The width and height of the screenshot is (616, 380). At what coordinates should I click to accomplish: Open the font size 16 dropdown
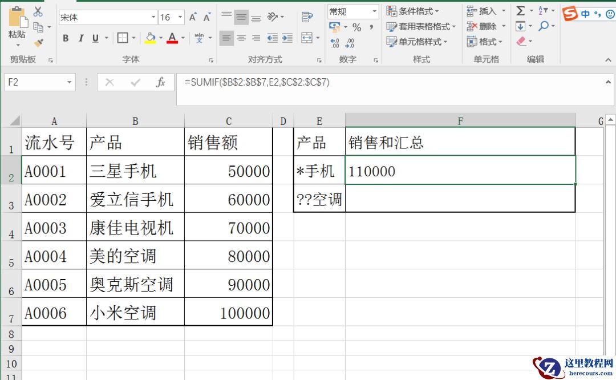[180, 17]
